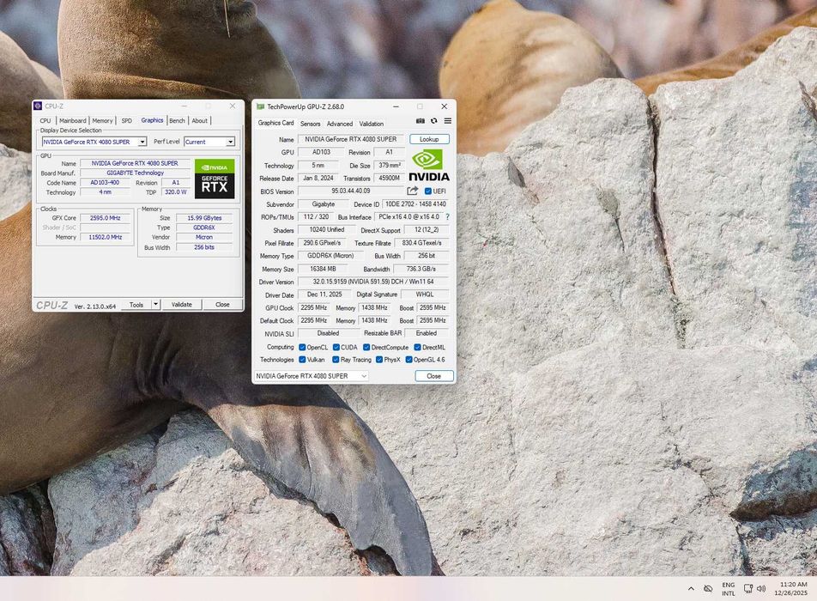
Task: Toggle the UEFI checkbox
Action: [x=428, y=191]
